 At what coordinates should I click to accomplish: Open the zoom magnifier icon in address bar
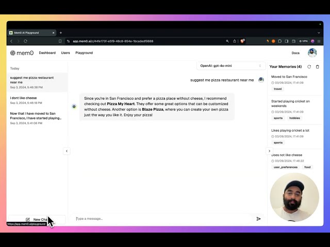[x=227, y=41]
